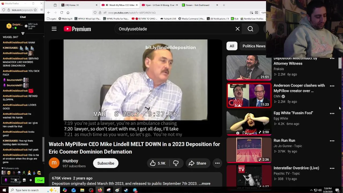Screen dimensions: 343x193
Task: Open Kick chat settings gear
Action: [31, 180]
